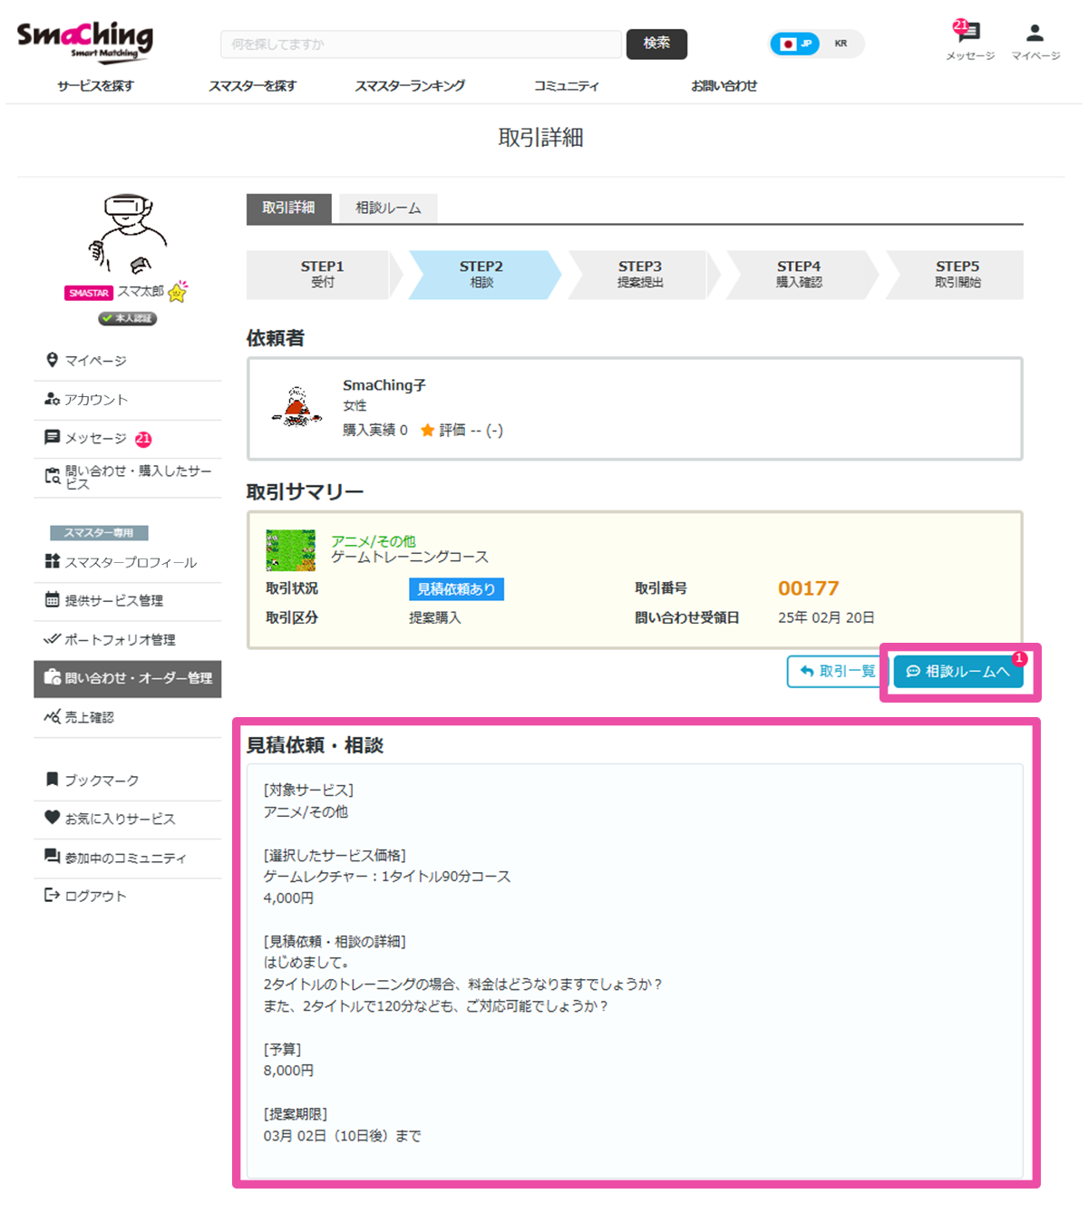Click the search input field
Viewport: 1088px width, 1213px height.
pyautogui.click(x=421, y=44)
